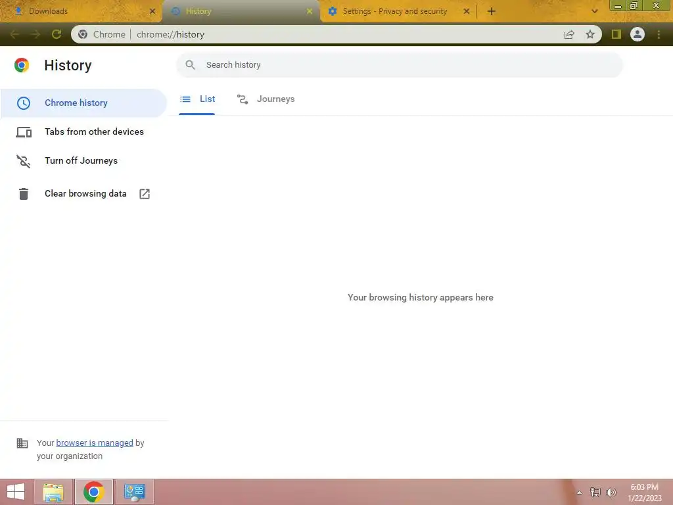Select the List view tab
The width and height of the screenshot is (673, 505).
[x=197, y=99]
